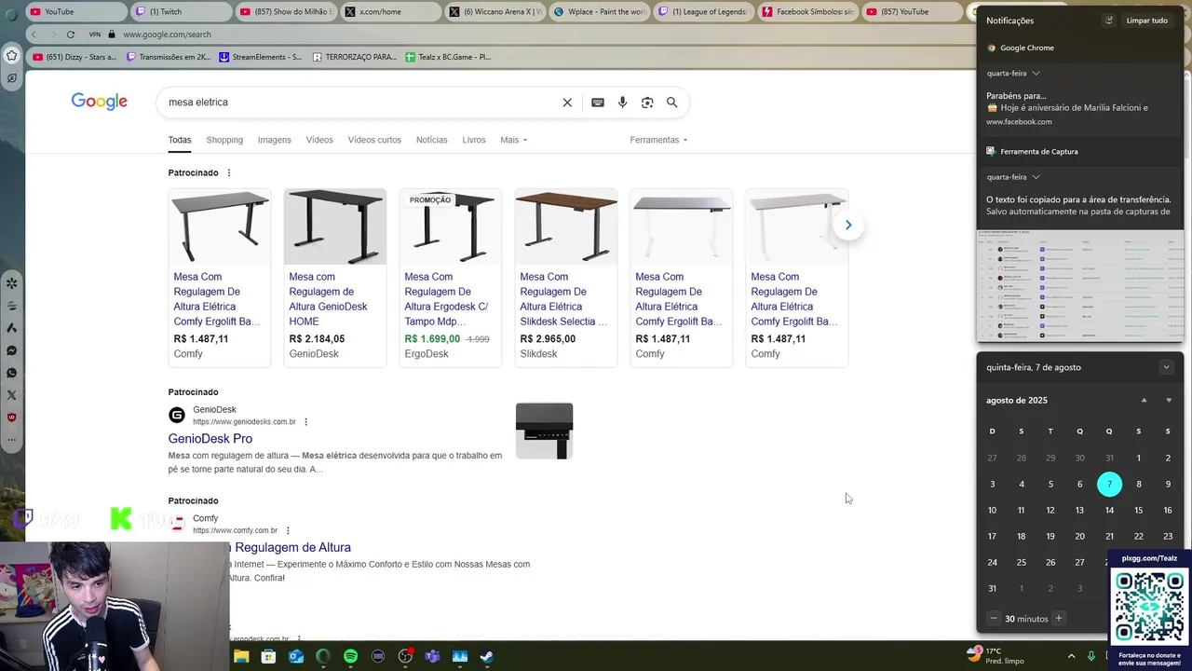Open Microsoft Teams from the taskbar

(x=432, y=656)
